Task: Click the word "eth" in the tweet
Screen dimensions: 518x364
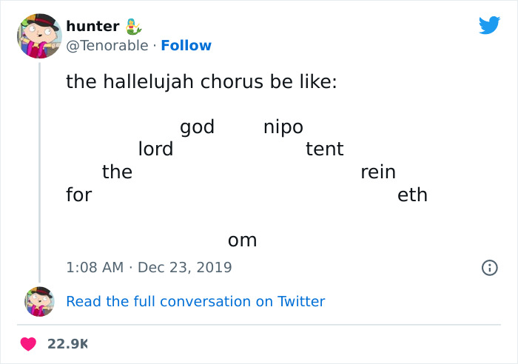Action: [x=412, y=195]
